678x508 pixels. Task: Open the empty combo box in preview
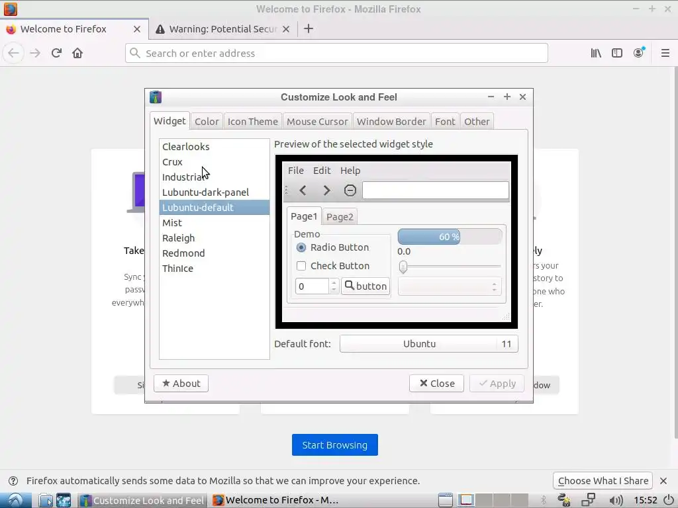coord(450,286)
